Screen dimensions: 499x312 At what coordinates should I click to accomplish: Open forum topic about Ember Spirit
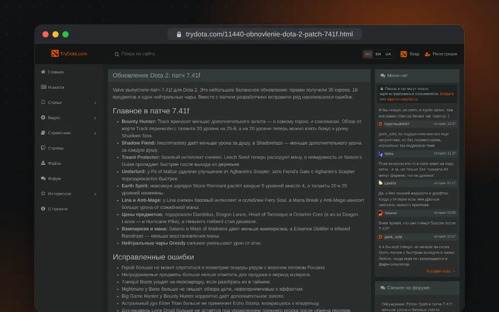pos(416,307)
